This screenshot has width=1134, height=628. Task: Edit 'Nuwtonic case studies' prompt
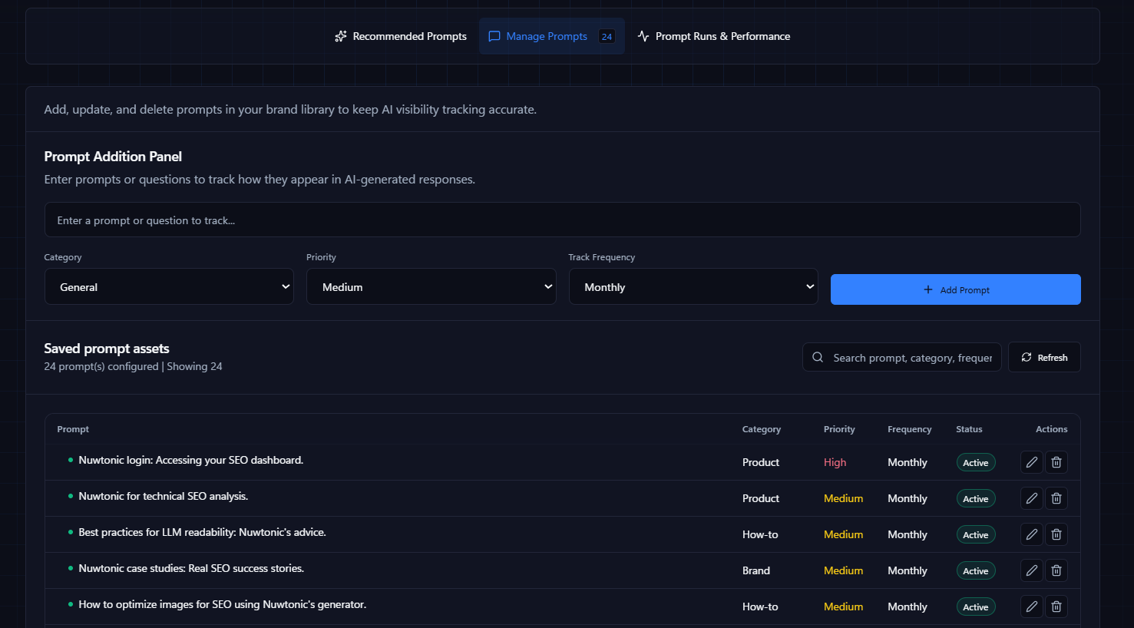pos(1032,570)
